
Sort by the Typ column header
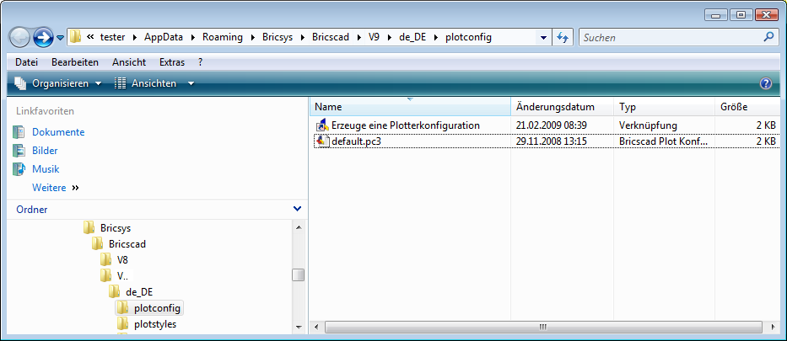click(664, 107)
